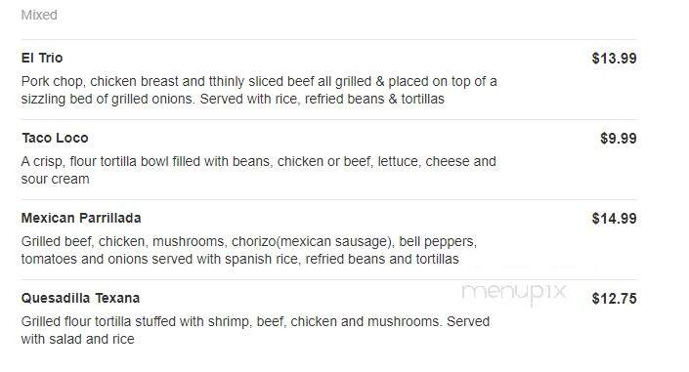Open the Quesadilla Texana item
Viewport: 689px width, 372px height.
tap(80, 298)
